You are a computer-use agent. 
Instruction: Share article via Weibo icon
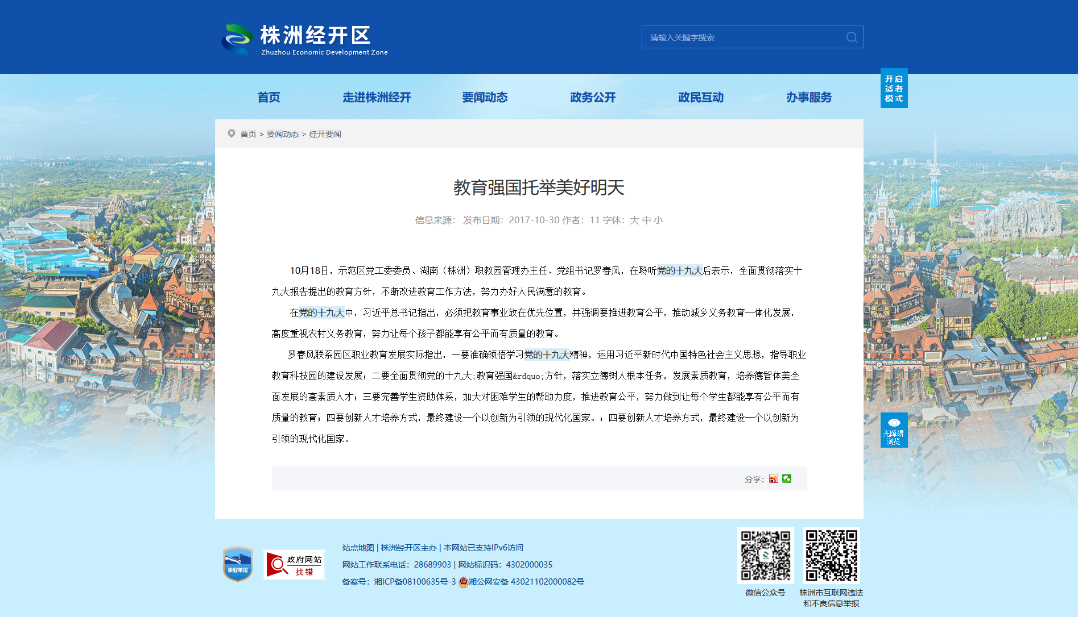coord(773,479)
